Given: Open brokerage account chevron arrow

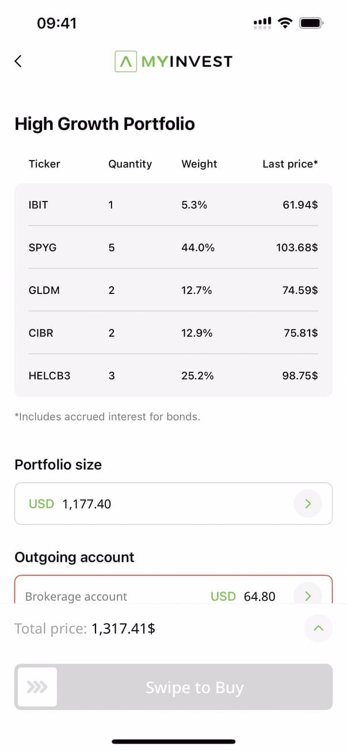Looking at the screenshot, I should click(x=308, y=596).
